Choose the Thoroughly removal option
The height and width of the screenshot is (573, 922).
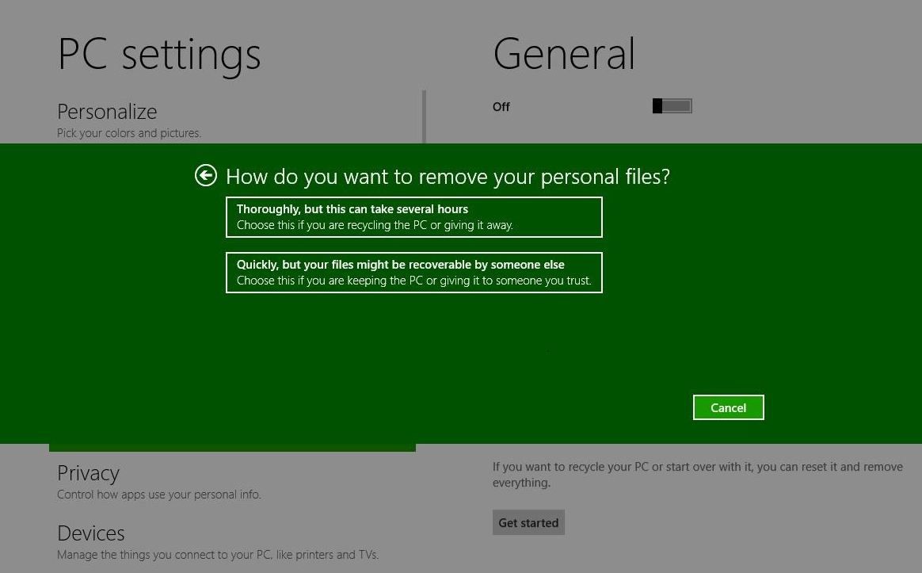click(x=413, y=217)
